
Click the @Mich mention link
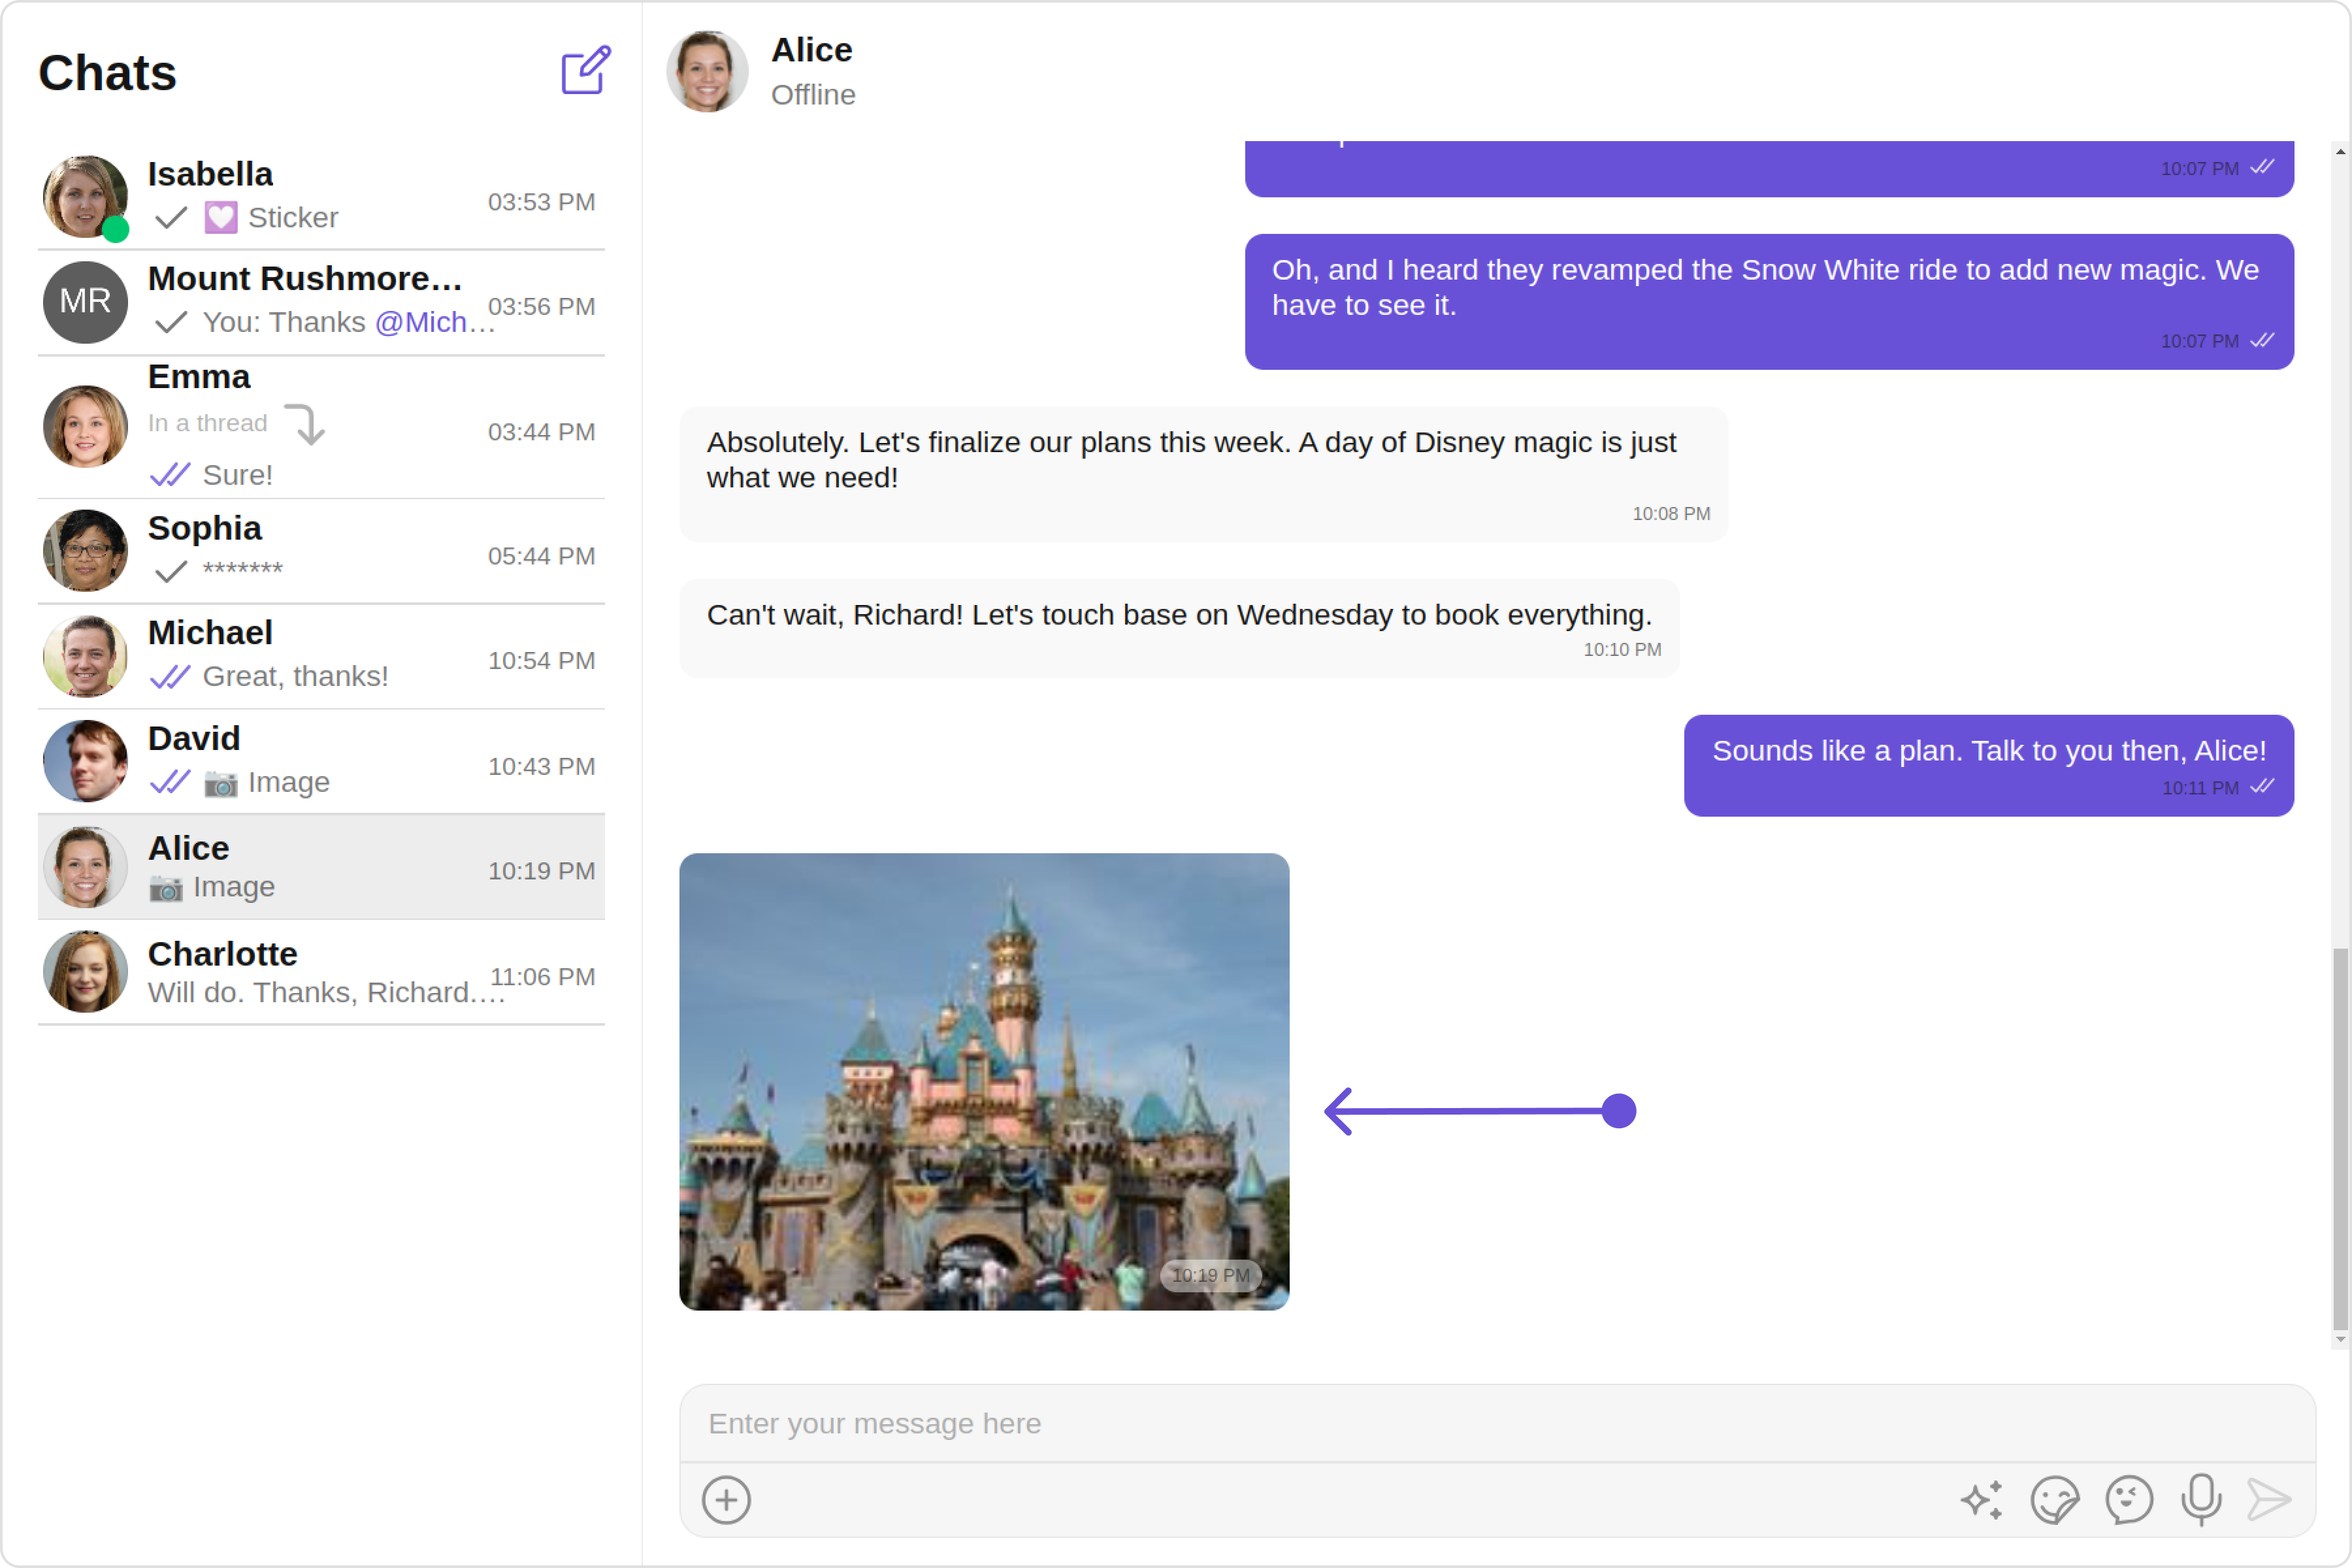pyautogui.click(x=422, y=322)
